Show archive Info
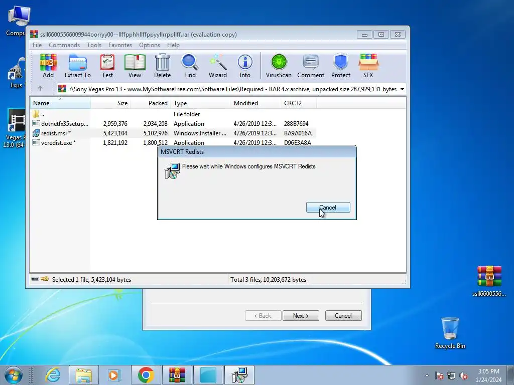The image size is (514, 385). [x=245, y=66]
